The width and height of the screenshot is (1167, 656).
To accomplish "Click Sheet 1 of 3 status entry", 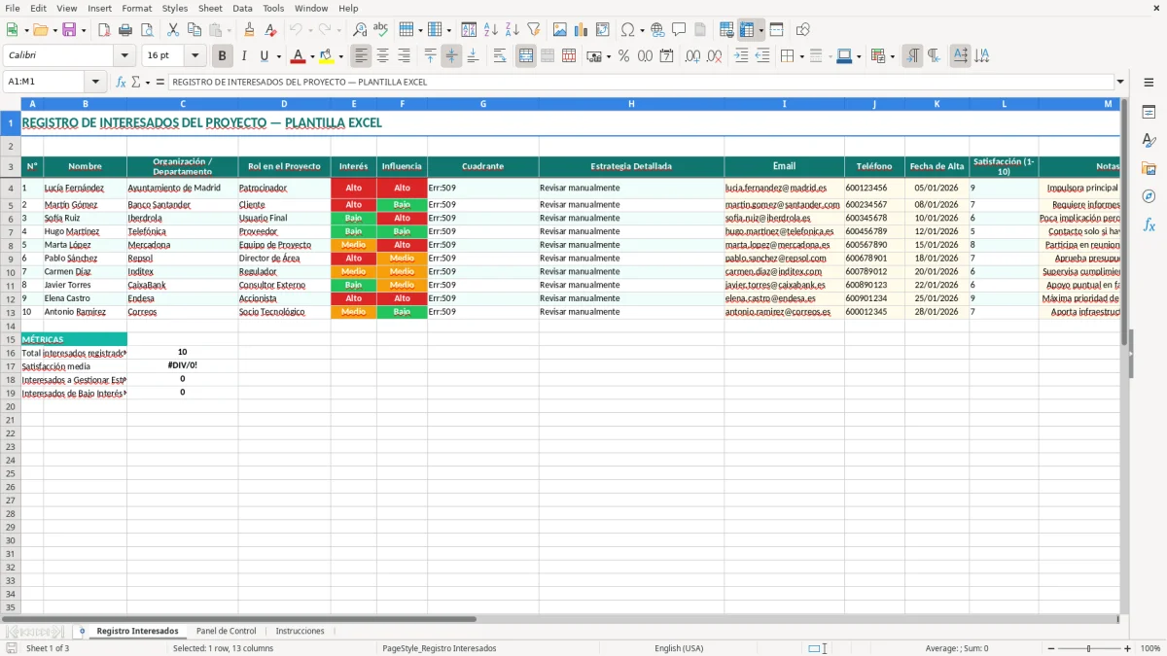I will pos(48,648).
